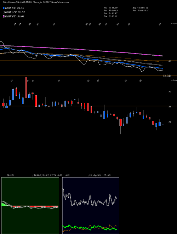This screenshot has width=177, height=234.
Task: Click the 35 price axis label
Action: 170,91
